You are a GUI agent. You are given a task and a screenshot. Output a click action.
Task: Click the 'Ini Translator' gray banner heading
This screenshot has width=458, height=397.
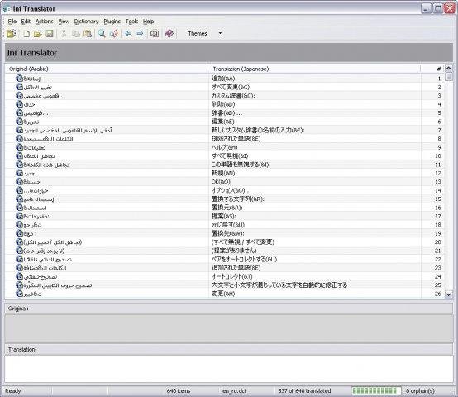32,53
